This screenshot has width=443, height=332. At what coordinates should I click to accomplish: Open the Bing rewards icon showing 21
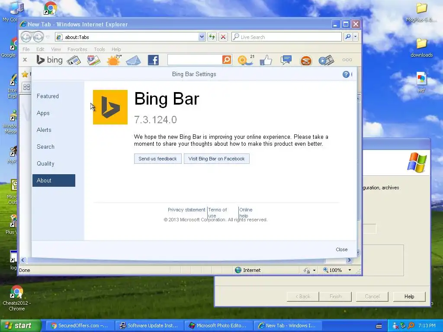click(x=246, y=60)
